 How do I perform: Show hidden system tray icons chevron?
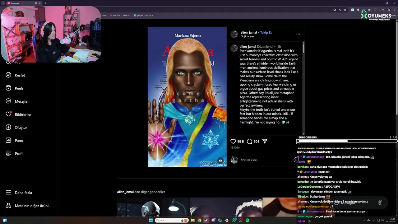coord(363,220)
